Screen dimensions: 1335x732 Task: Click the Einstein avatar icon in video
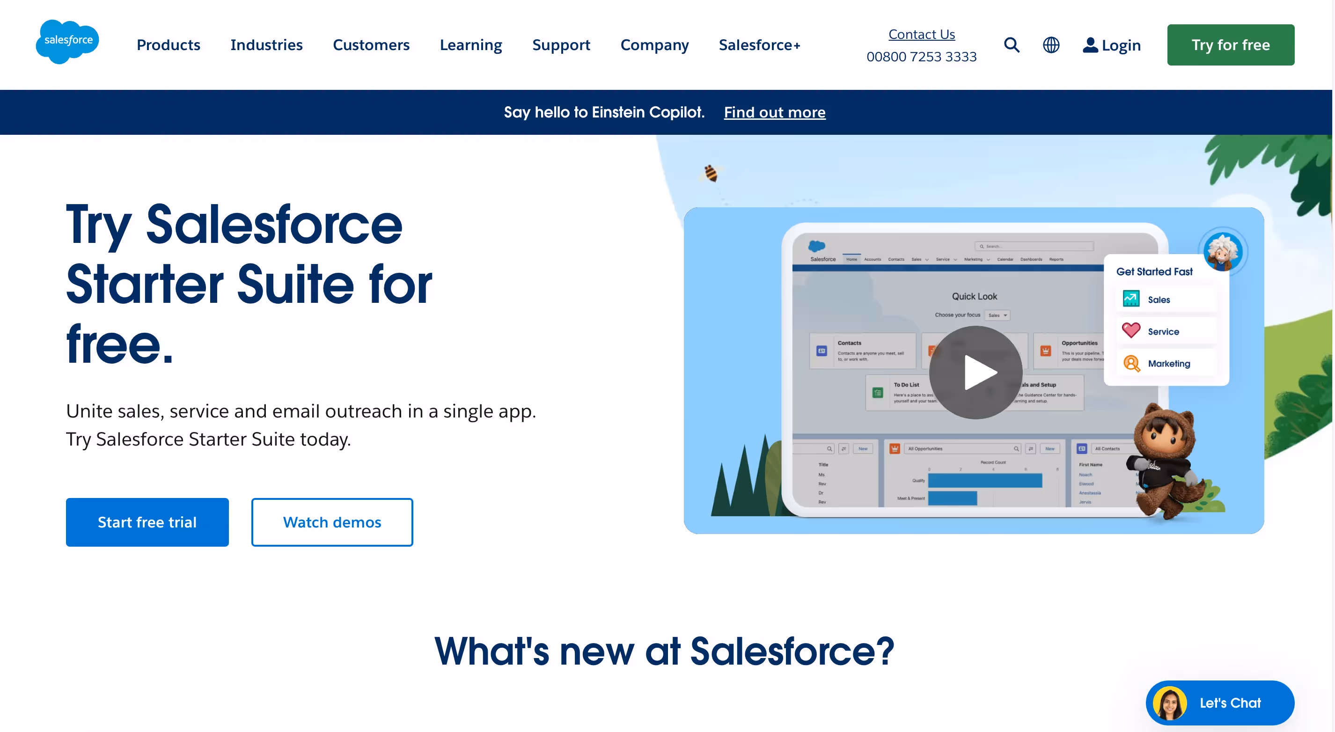(x=1223, y=251)
